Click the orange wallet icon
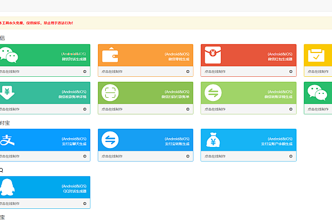332x221 pixels. [110, 55]
